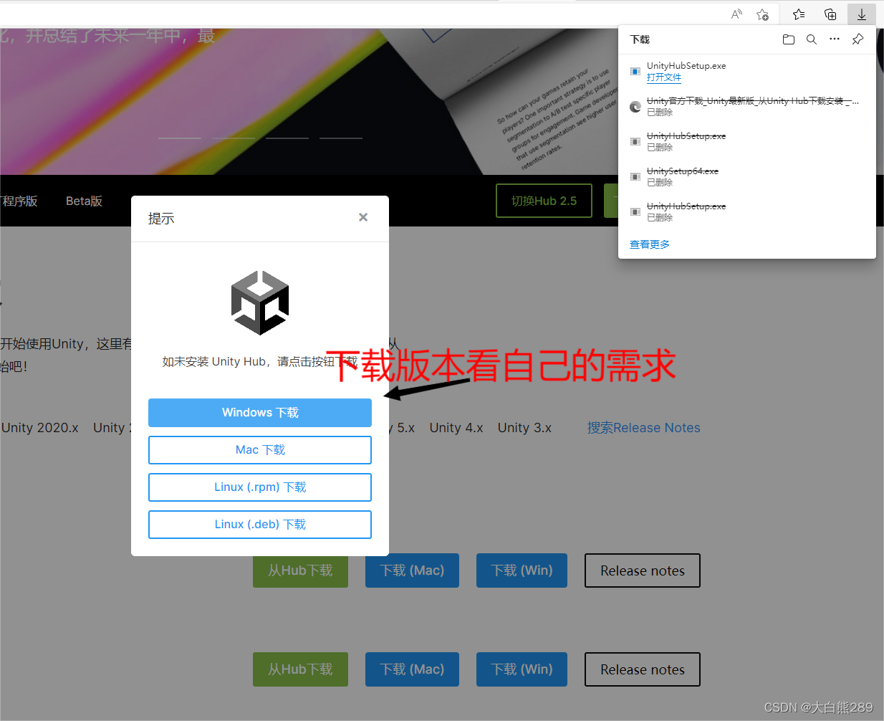This screenshot has height=721, width=884.
Task: Open more options menu in downloads panel
Action: click(x=835, y=39)
